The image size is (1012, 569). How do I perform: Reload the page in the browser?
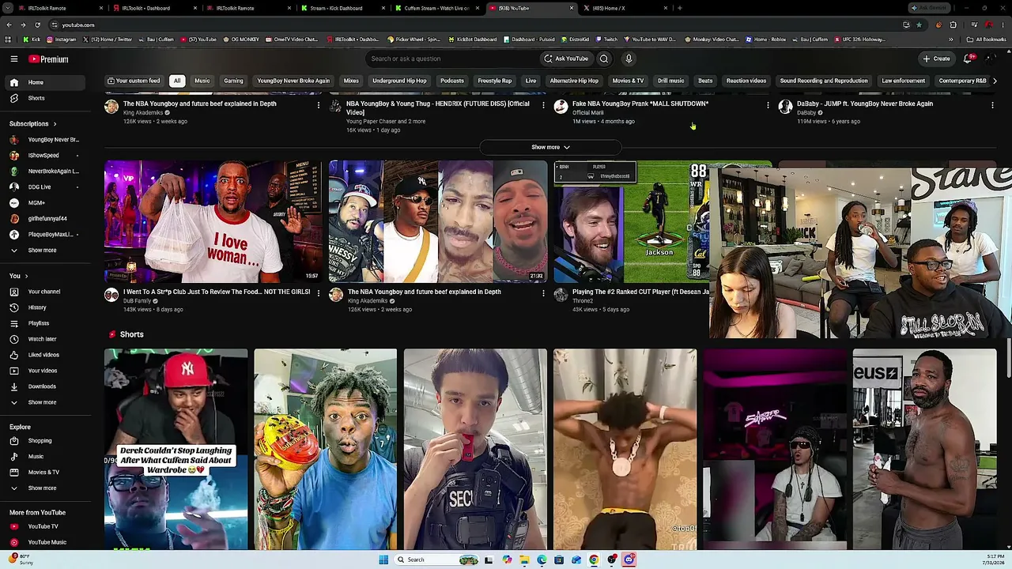click(37, 24)
